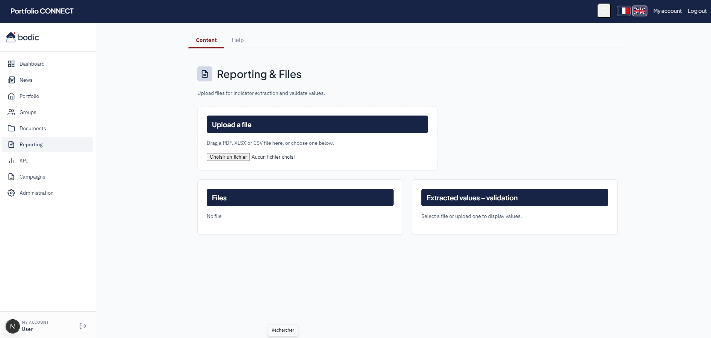Screen dimensions: 711x338
Task: Click the News newspaper icon
Action: tap(11, 80)
